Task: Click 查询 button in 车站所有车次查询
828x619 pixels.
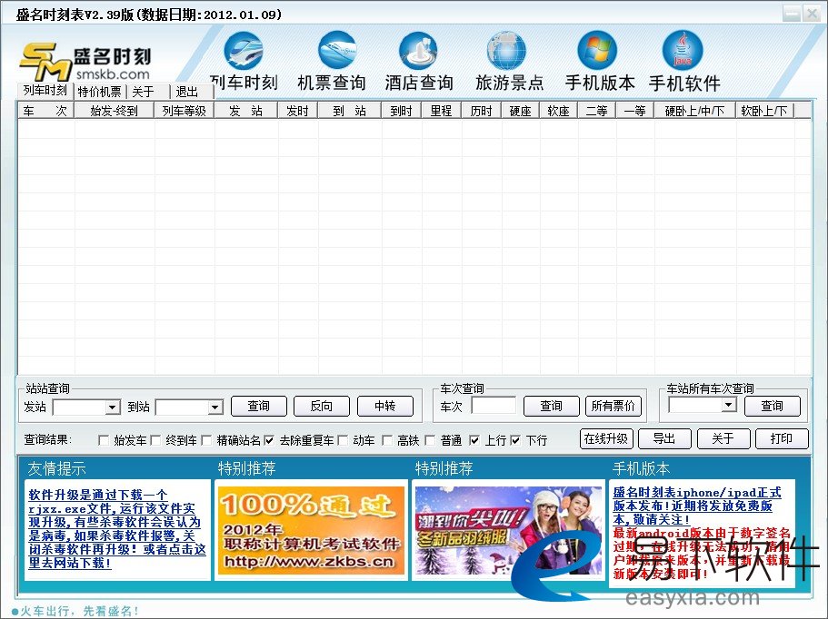Action: tap(772, 406)
